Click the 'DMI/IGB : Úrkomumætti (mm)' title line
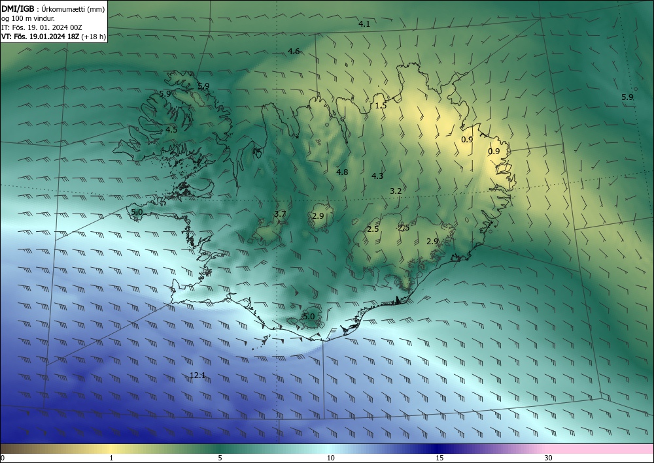Viewport: 654px width, 463px height. 53,9
